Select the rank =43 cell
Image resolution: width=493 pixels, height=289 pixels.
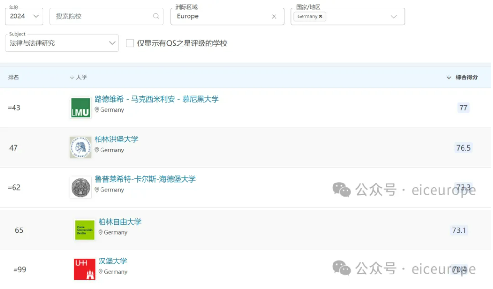pyautogui.click(x=14, y=107)
